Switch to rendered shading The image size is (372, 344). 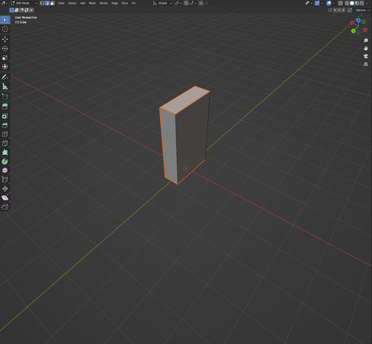tap(362, 3)
